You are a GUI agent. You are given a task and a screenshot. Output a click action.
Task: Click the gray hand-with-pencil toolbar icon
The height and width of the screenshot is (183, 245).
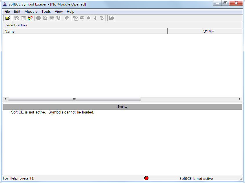pos(59,18)
